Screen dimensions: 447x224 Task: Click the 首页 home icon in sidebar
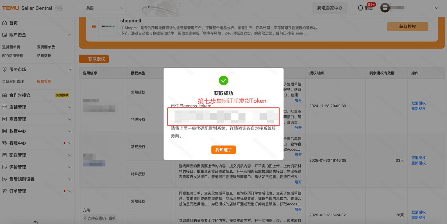(4, 23)
